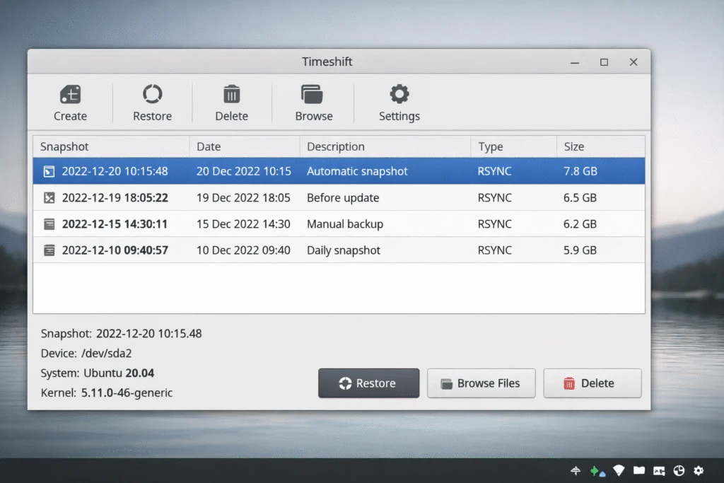The image size is (724, 483).
Task: Click the trash icon inside the Delete button
Action: (569, 383)
